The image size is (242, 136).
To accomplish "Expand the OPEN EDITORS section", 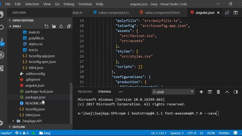I will coord(23,20).
